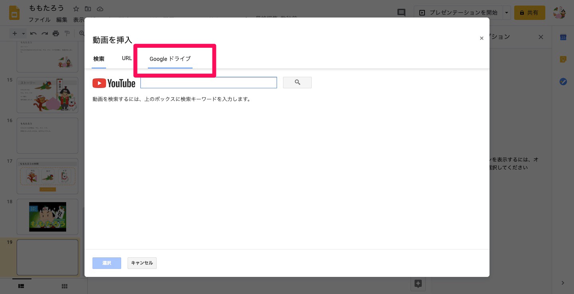
Task: Star the ももたろう presentation
Action: tap(76, 9)
